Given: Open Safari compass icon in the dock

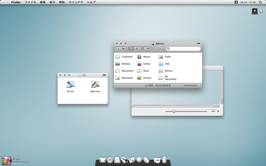Looking at the screenshot, I should 110,159.
